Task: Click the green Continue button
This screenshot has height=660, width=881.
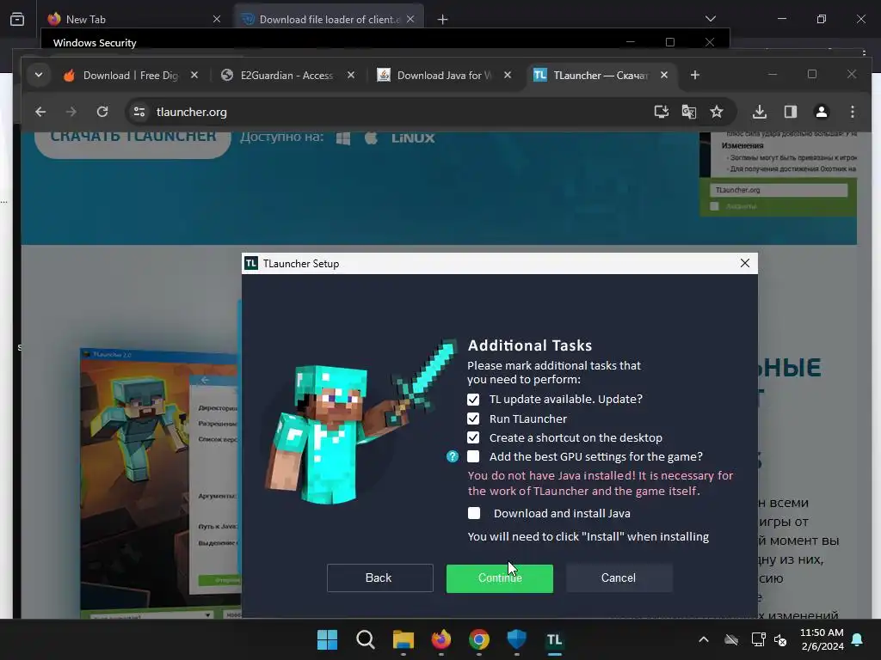Action: pyautogui.click(x=500, y=578)
